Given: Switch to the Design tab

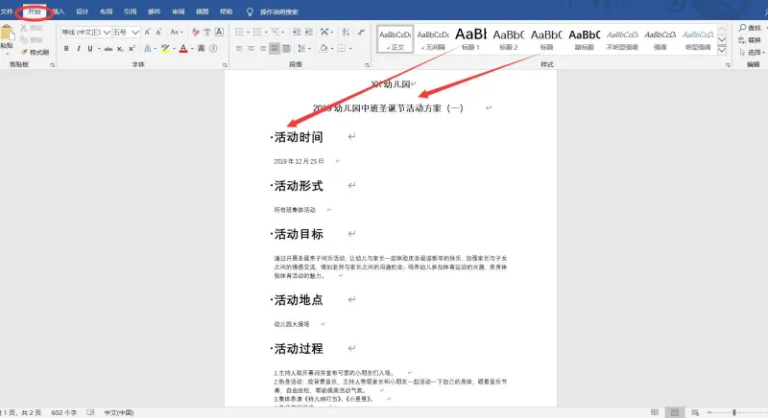Looking at the screenshot, I should pyautogui.click(x=83, y=12).
